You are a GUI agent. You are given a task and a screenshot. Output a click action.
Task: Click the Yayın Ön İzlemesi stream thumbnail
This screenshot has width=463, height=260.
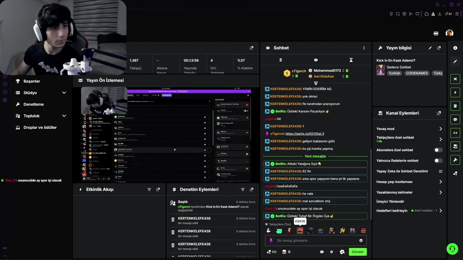tap(166, 134)
